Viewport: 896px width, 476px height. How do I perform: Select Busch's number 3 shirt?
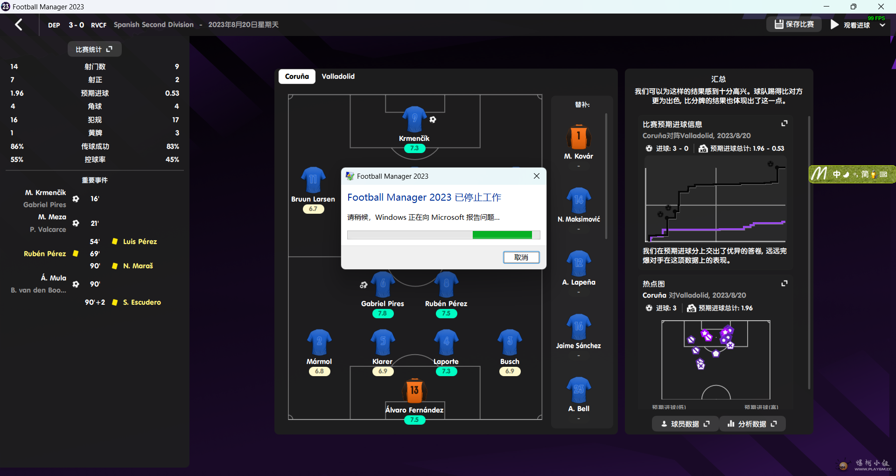coord(510,343)
